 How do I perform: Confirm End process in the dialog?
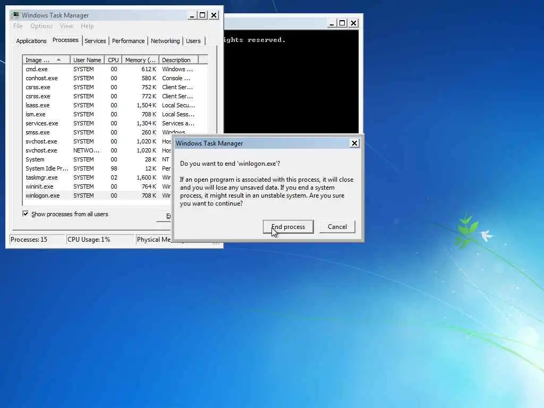[x=288, y=226]
